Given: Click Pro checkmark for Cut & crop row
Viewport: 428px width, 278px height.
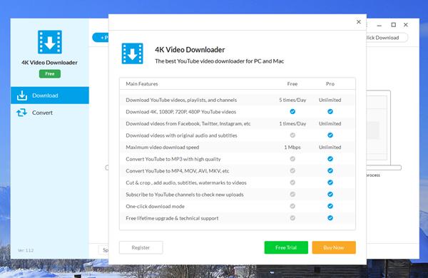Looking at the screenshot, I should click(x=330, y=182).
